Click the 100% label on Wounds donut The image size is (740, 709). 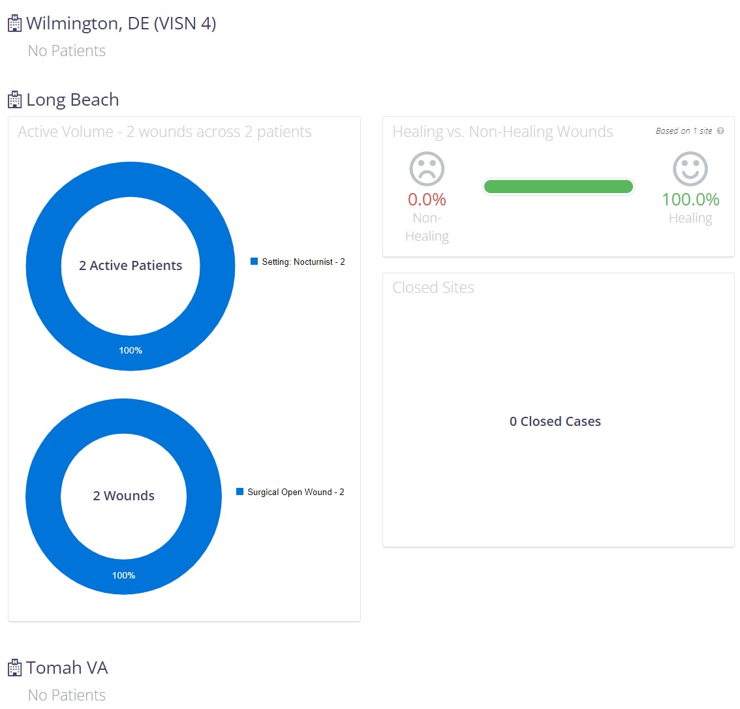pyautogui.click(x=123, y=575)
